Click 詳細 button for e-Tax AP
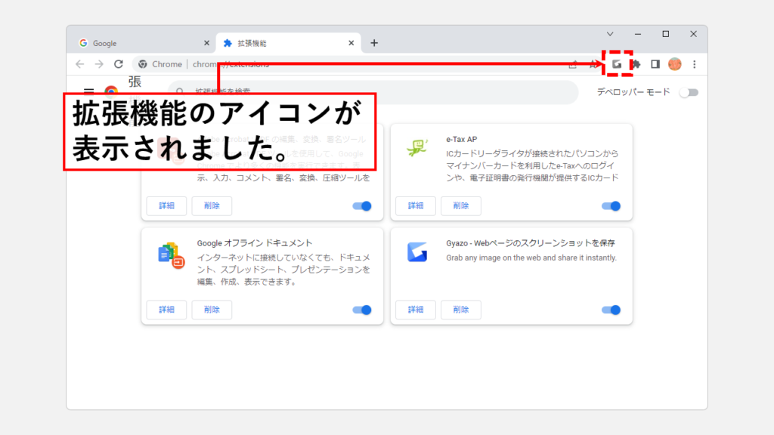Image resolution: width=774 pixels, height=435 pixels. 416,206
